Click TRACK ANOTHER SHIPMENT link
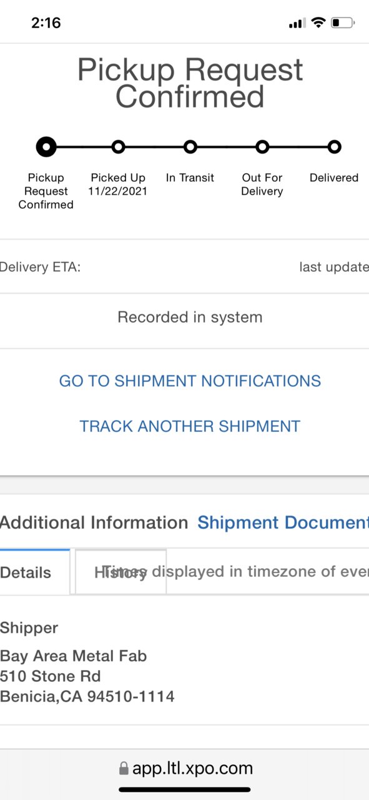The image size is (369, 800). [190, 426]
